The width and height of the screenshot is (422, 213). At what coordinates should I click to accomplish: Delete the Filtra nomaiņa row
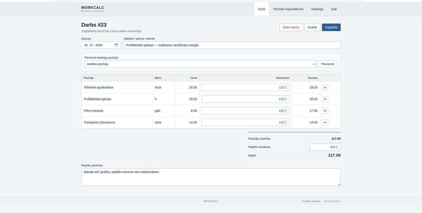point(325,111)
